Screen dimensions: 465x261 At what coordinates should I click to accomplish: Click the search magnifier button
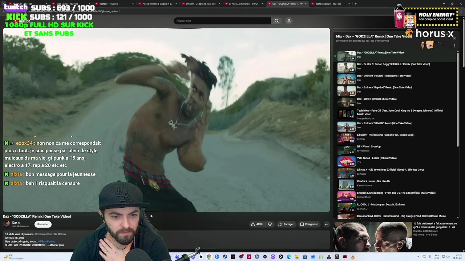pos(276,21)
